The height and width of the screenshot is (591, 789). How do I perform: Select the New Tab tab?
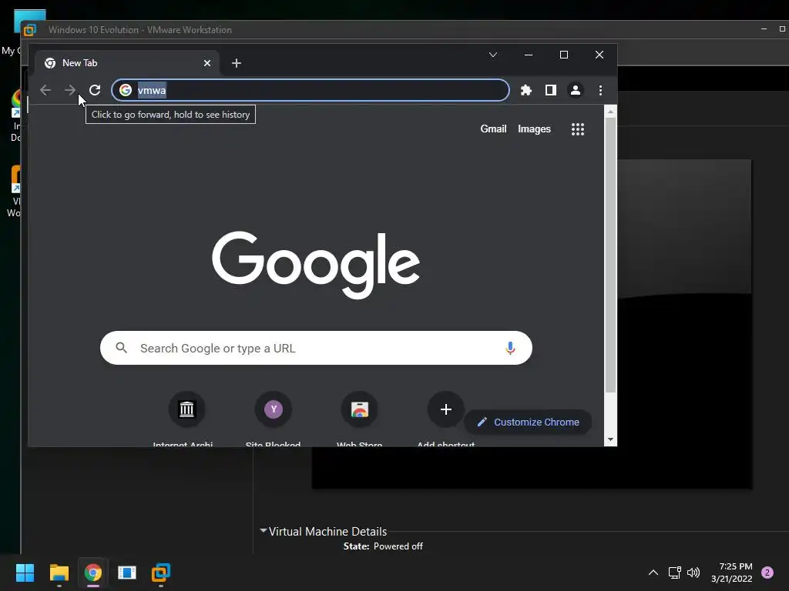127,63
